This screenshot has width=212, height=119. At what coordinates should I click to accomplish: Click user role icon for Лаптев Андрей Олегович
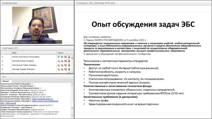(69, 69)
